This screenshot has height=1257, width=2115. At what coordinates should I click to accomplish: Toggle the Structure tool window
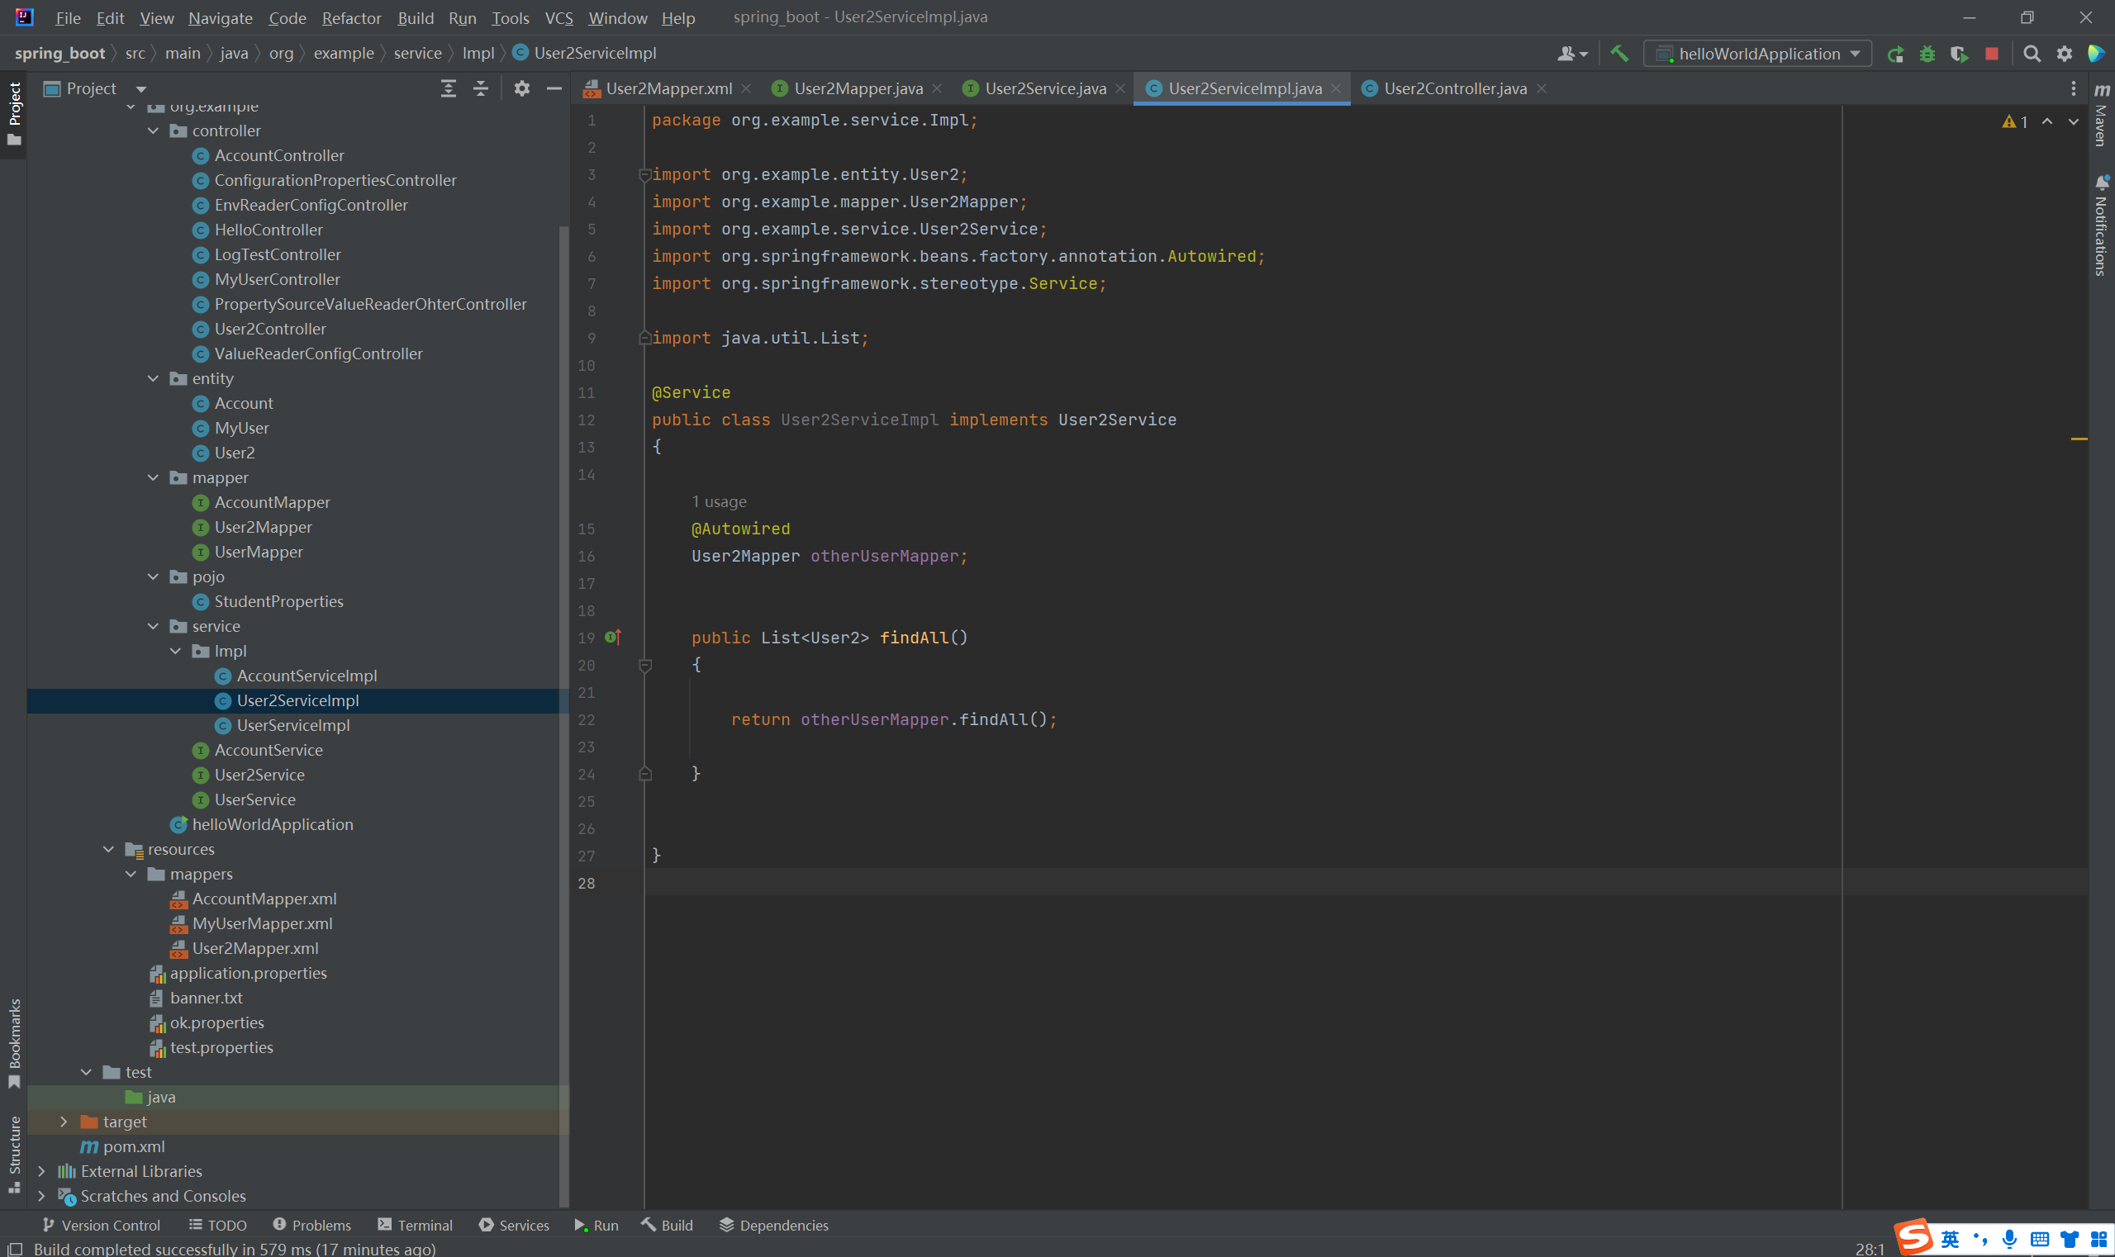(14, 1153)
